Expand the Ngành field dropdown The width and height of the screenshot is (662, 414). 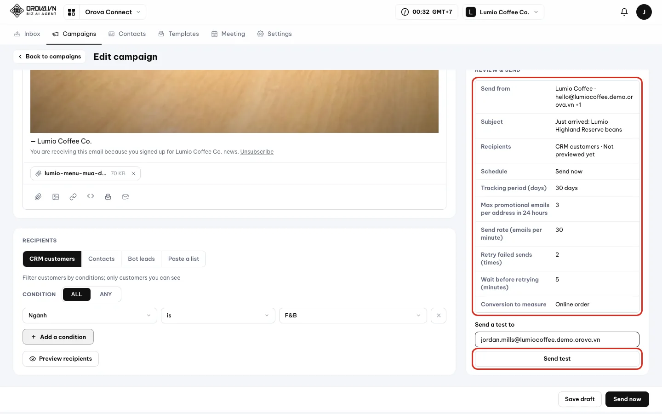click(90, 316)
